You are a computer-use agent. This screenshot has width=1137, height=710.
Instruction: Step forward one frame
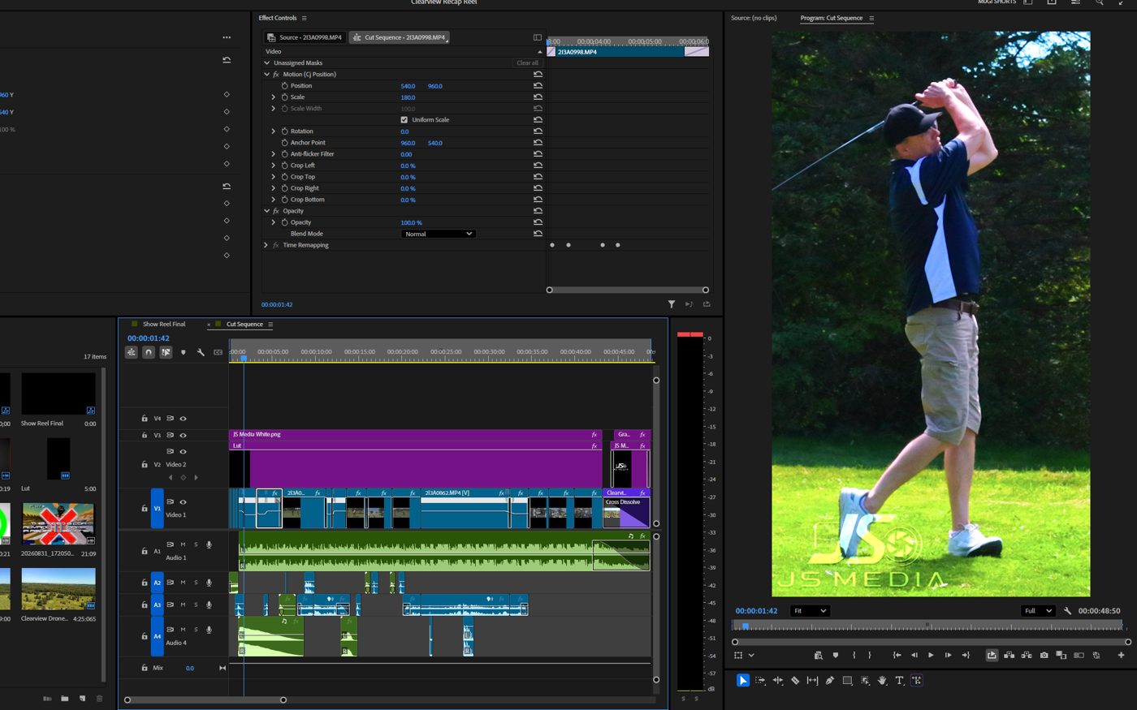[948, 655]
